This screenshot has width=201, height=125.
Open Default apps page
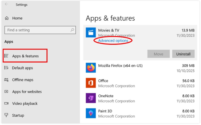22,68
